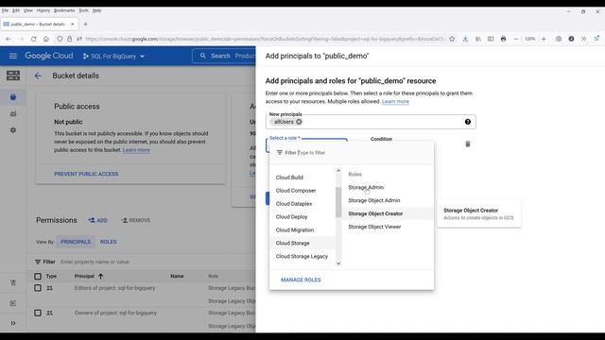Open the settings gear icon in left sidebar
605x340 pixels.
click(13, 130)
